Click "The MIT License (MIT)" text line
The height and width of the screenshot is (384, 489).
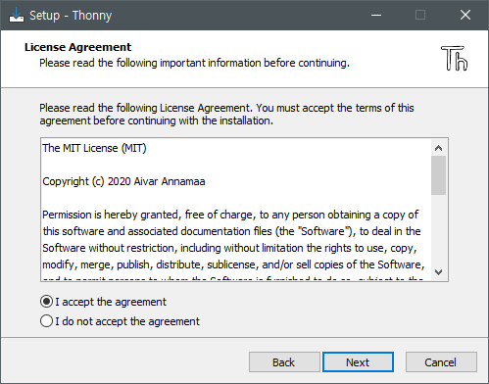coord(94,148)
